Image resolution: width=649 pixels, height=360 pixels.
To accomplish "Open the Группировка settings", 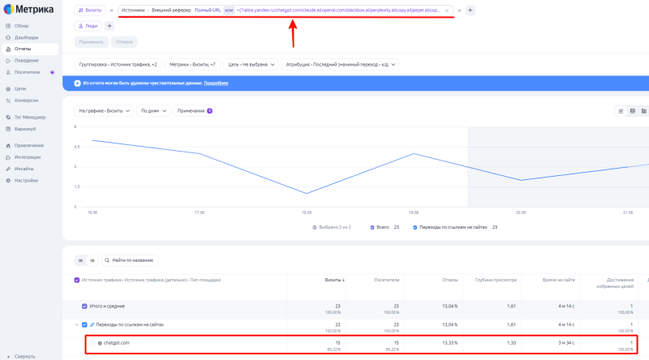I will coord(118,65).
